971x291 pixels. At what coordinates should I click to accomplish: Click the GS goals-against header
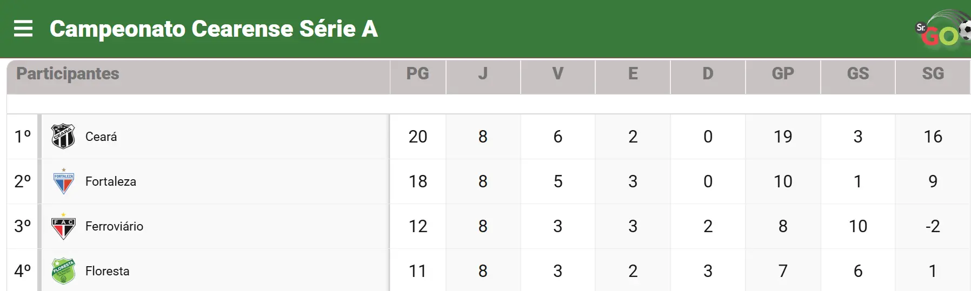pos(857,73)
